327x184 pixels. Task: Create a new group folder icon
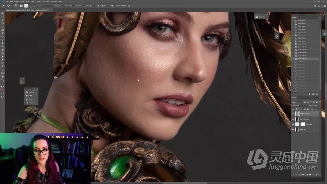coord(310,174)
